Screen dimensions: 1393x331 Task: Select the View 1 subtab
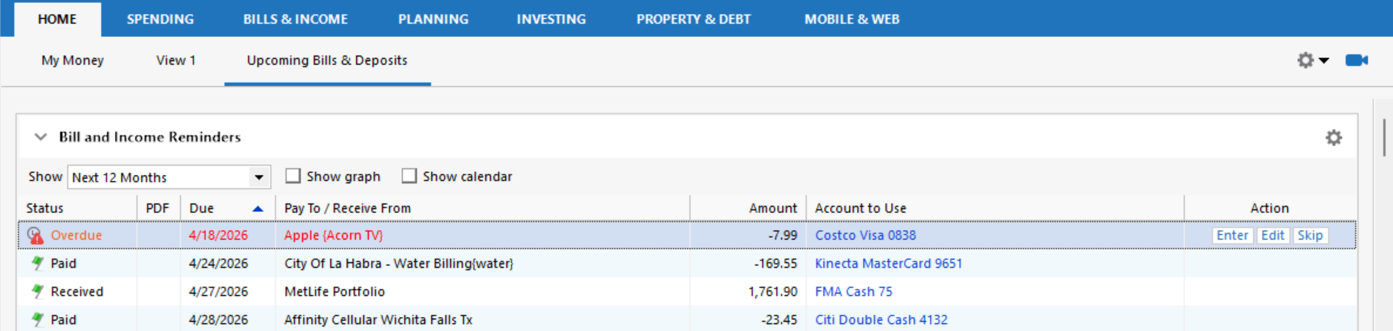click(x=176, y=60)
